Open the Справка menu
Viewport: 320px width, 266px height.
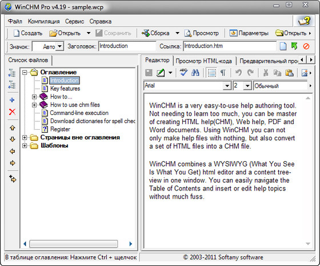(x=101, y=22)
